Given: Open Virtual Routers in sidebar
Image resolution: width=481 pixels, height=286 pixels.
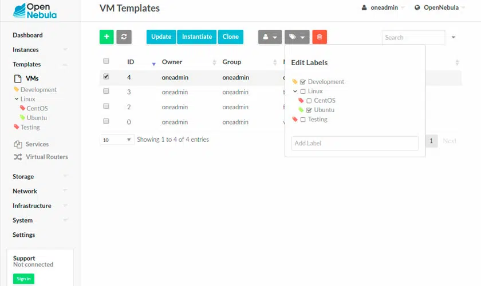Looking at the screenshot, I should [47, 157].
